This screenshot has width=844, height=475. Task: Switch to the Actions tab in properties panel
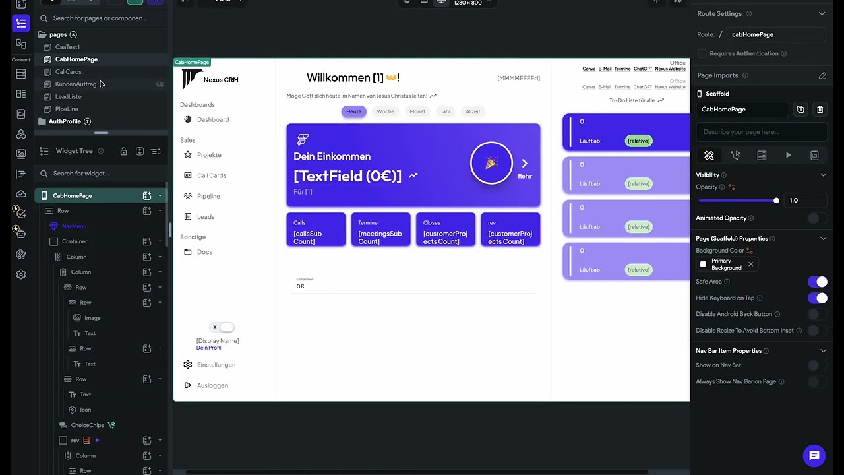735,156
